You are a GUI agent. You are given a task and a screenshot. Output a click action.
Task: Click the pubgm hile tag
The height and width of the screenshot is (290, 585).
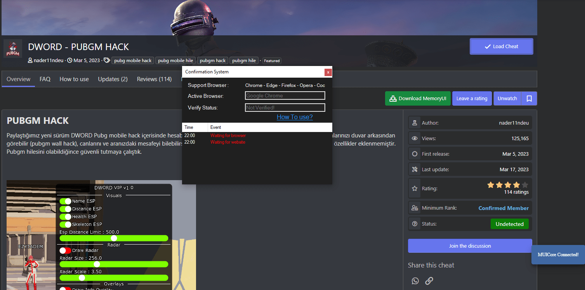point(244,61)
